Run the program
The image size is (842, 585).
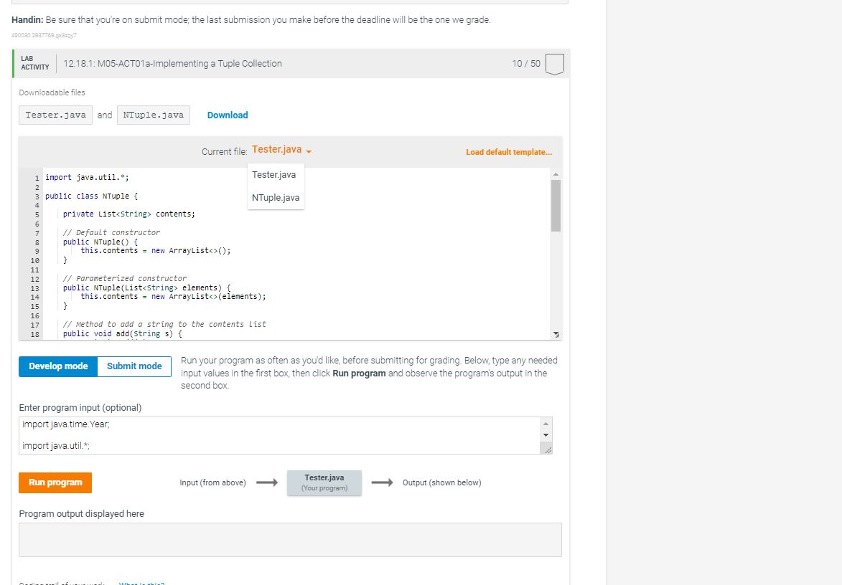pyautogui.click(x=55, y=482)
